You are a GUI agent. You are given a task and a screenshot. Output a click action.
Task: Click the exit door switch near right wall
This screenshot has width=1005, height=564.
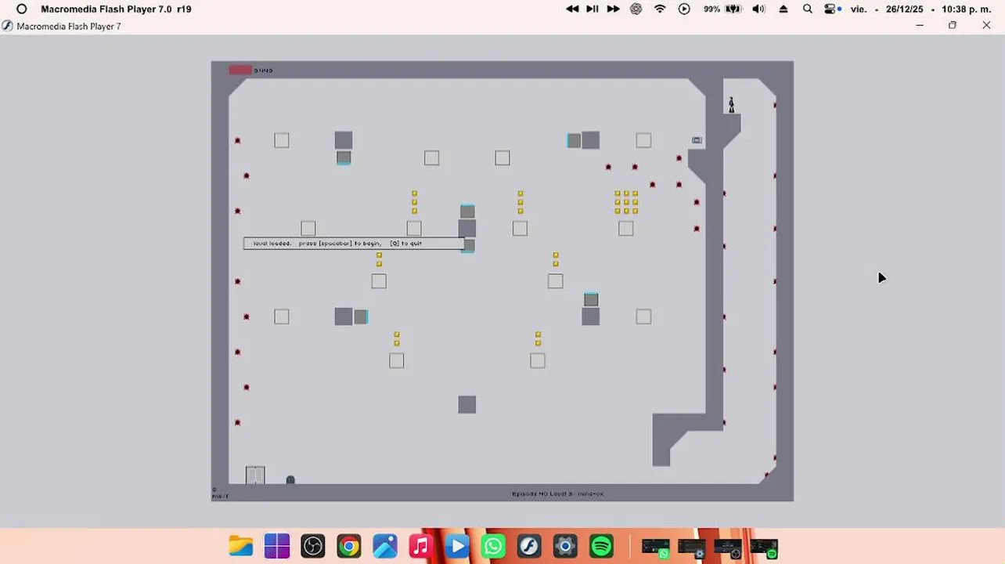click(x=697, y=140)
